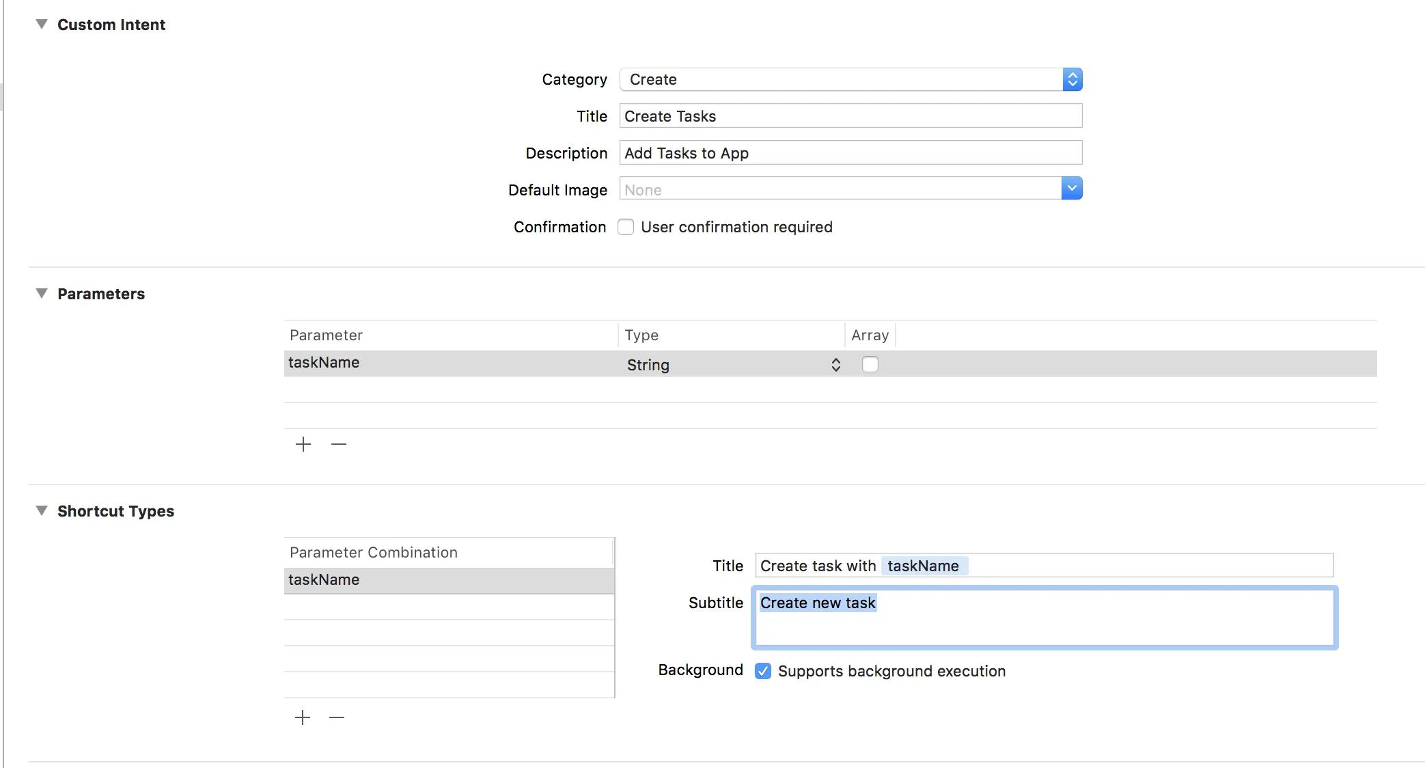Collapse the Custom Intent section
Viewport: 1425px width, 768px height.
coord(42,25)
